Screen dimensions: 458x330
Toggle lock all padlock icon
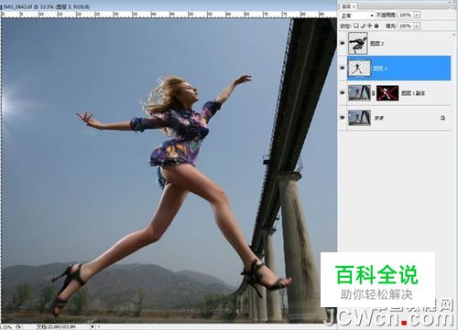click(x=376, y=26)
